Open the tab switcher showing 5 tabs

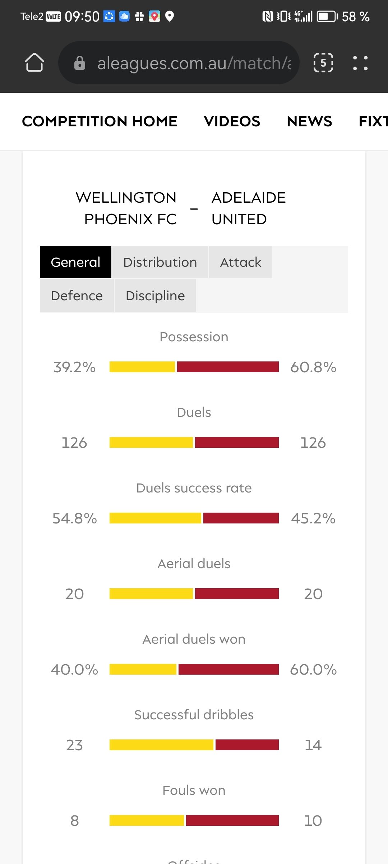click(x=323, y=63)
